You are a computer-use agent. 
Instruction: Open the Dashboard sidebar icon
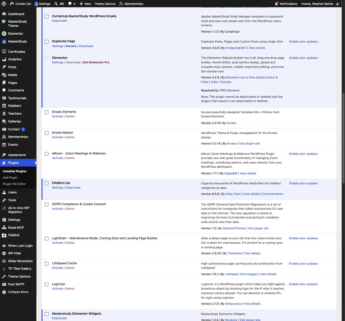[4, 14]
